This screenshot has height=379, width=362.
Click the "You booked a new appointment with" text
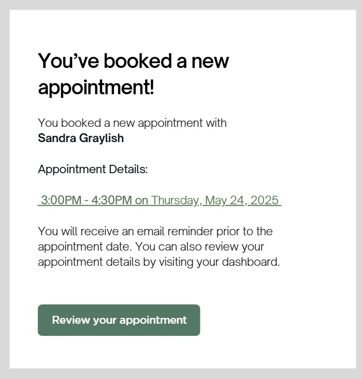tap(132, 123)
